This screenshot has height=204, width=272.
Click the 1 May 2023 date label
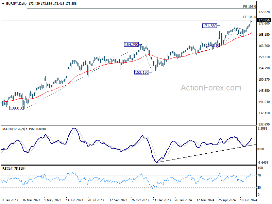tap(53, 200)
